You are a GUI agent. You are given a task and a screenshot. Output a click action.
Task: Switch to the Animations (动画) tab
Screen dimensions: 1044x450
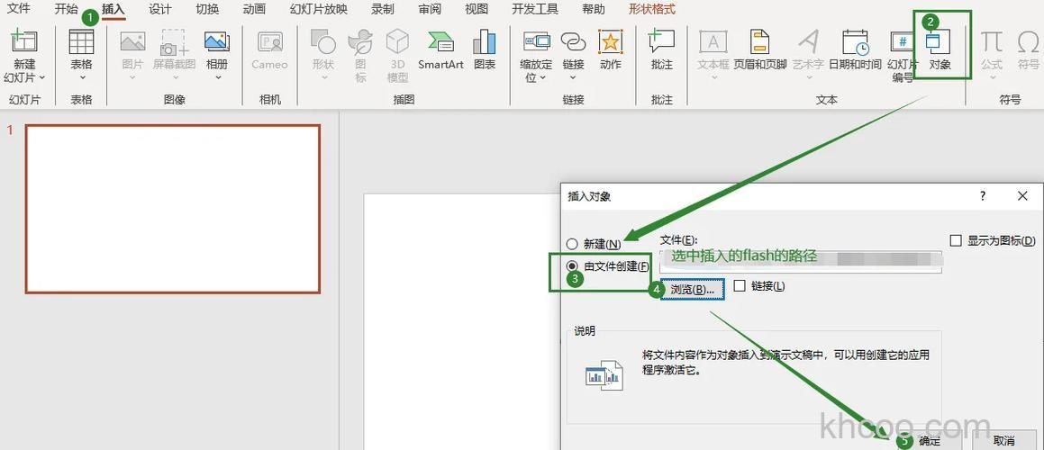(254, 9)
